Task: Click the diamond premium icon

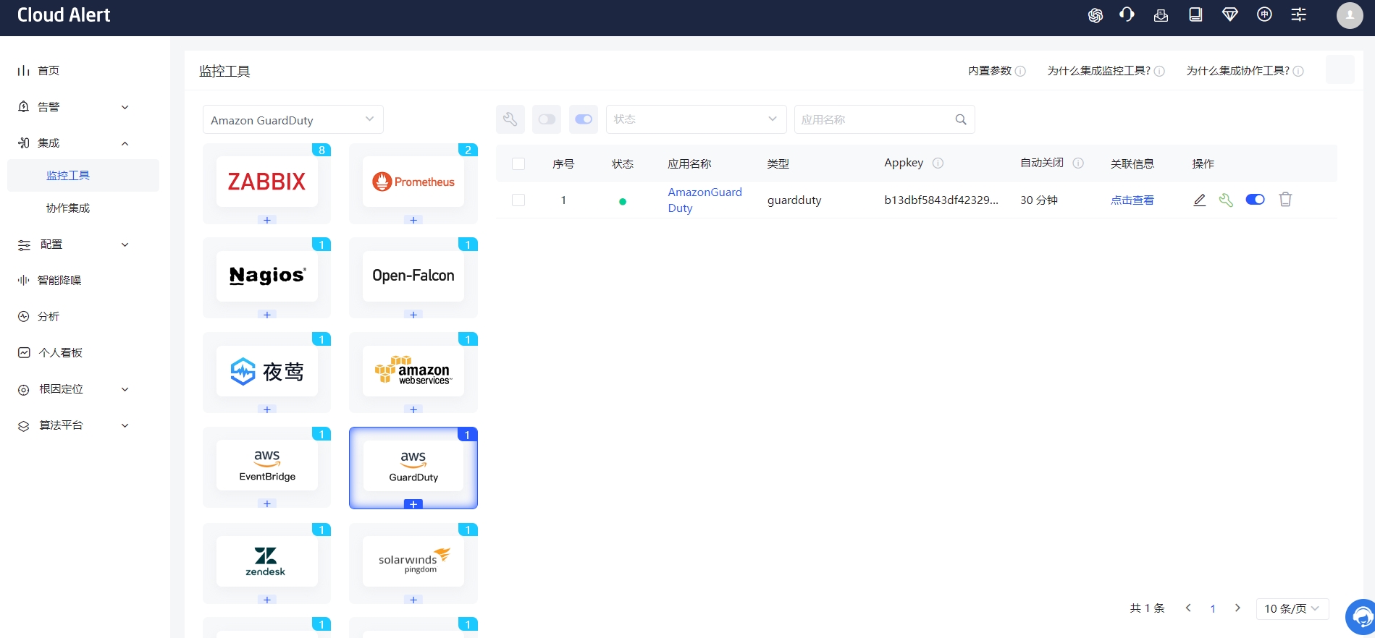Action: [1229, 14]
